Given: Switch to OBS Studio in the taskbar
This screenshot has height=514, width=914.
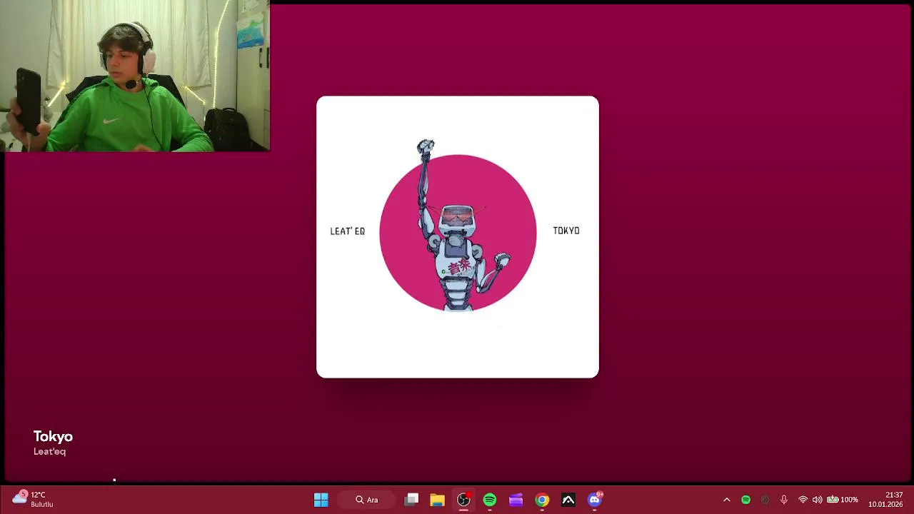Looking at the screenshot, I should tap(463, 500).
